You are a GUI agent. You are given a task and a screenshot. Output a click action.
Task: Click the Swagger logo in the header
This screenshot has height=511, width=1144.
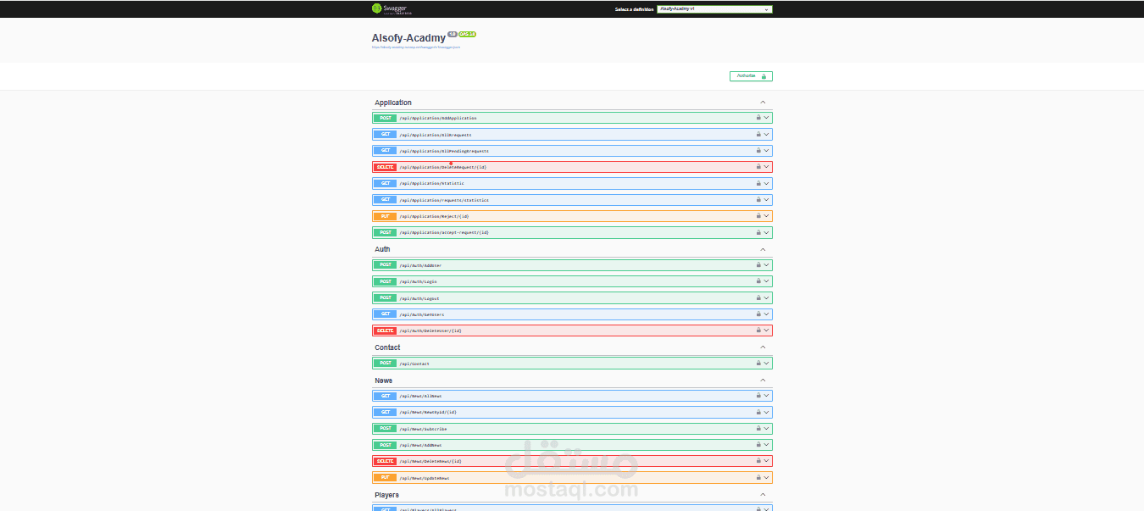coord(392,8)
